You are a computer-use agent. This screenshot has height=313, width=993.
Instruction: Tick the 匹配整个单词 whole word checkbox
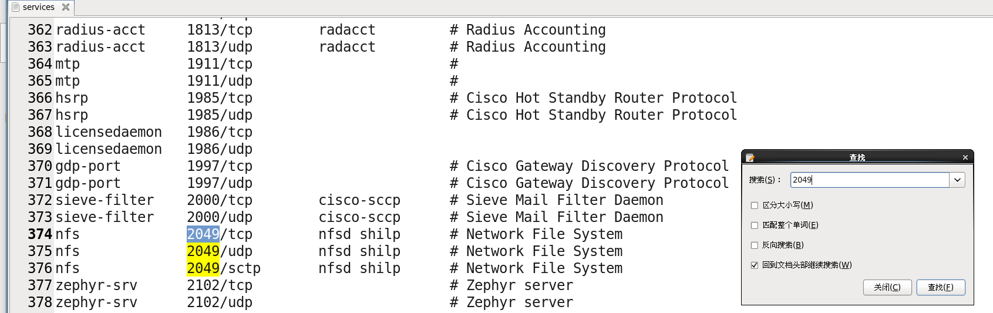coord(755,226)
